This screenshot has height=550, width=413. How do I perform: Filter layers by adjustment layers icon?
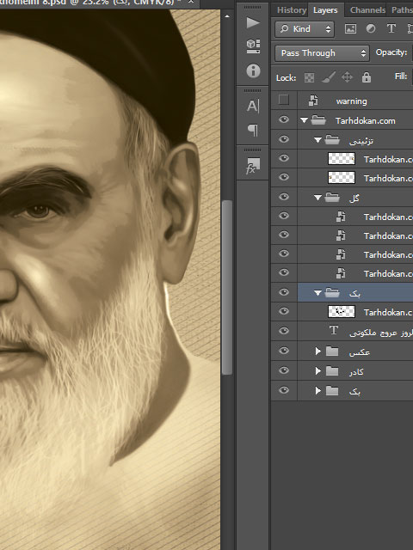pyautogui.click(x=371, y=28)
